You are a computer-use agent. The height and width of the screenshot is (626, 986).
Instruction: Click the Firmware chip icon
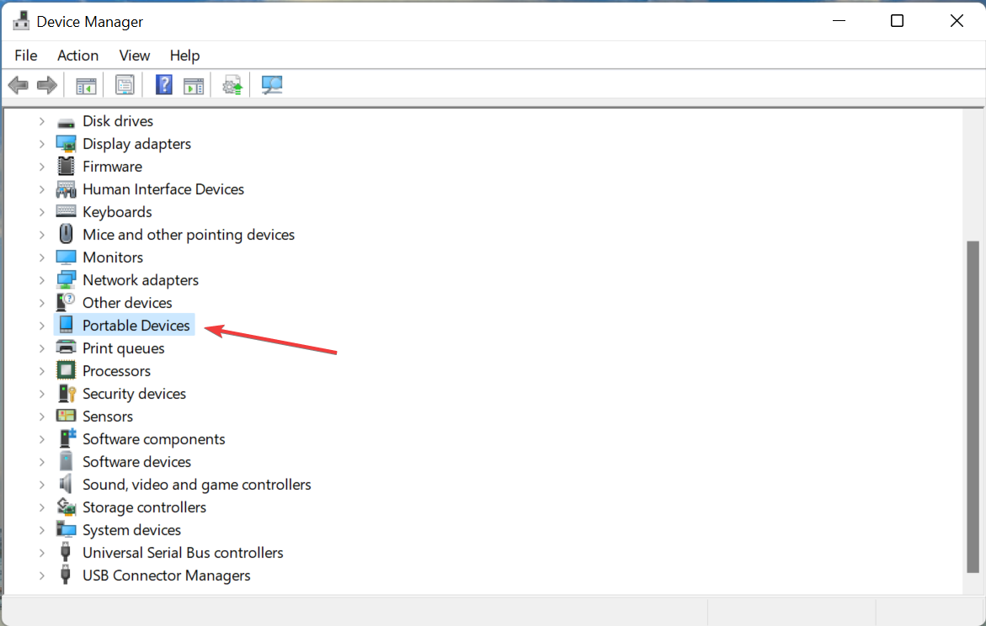coord(66,167)
